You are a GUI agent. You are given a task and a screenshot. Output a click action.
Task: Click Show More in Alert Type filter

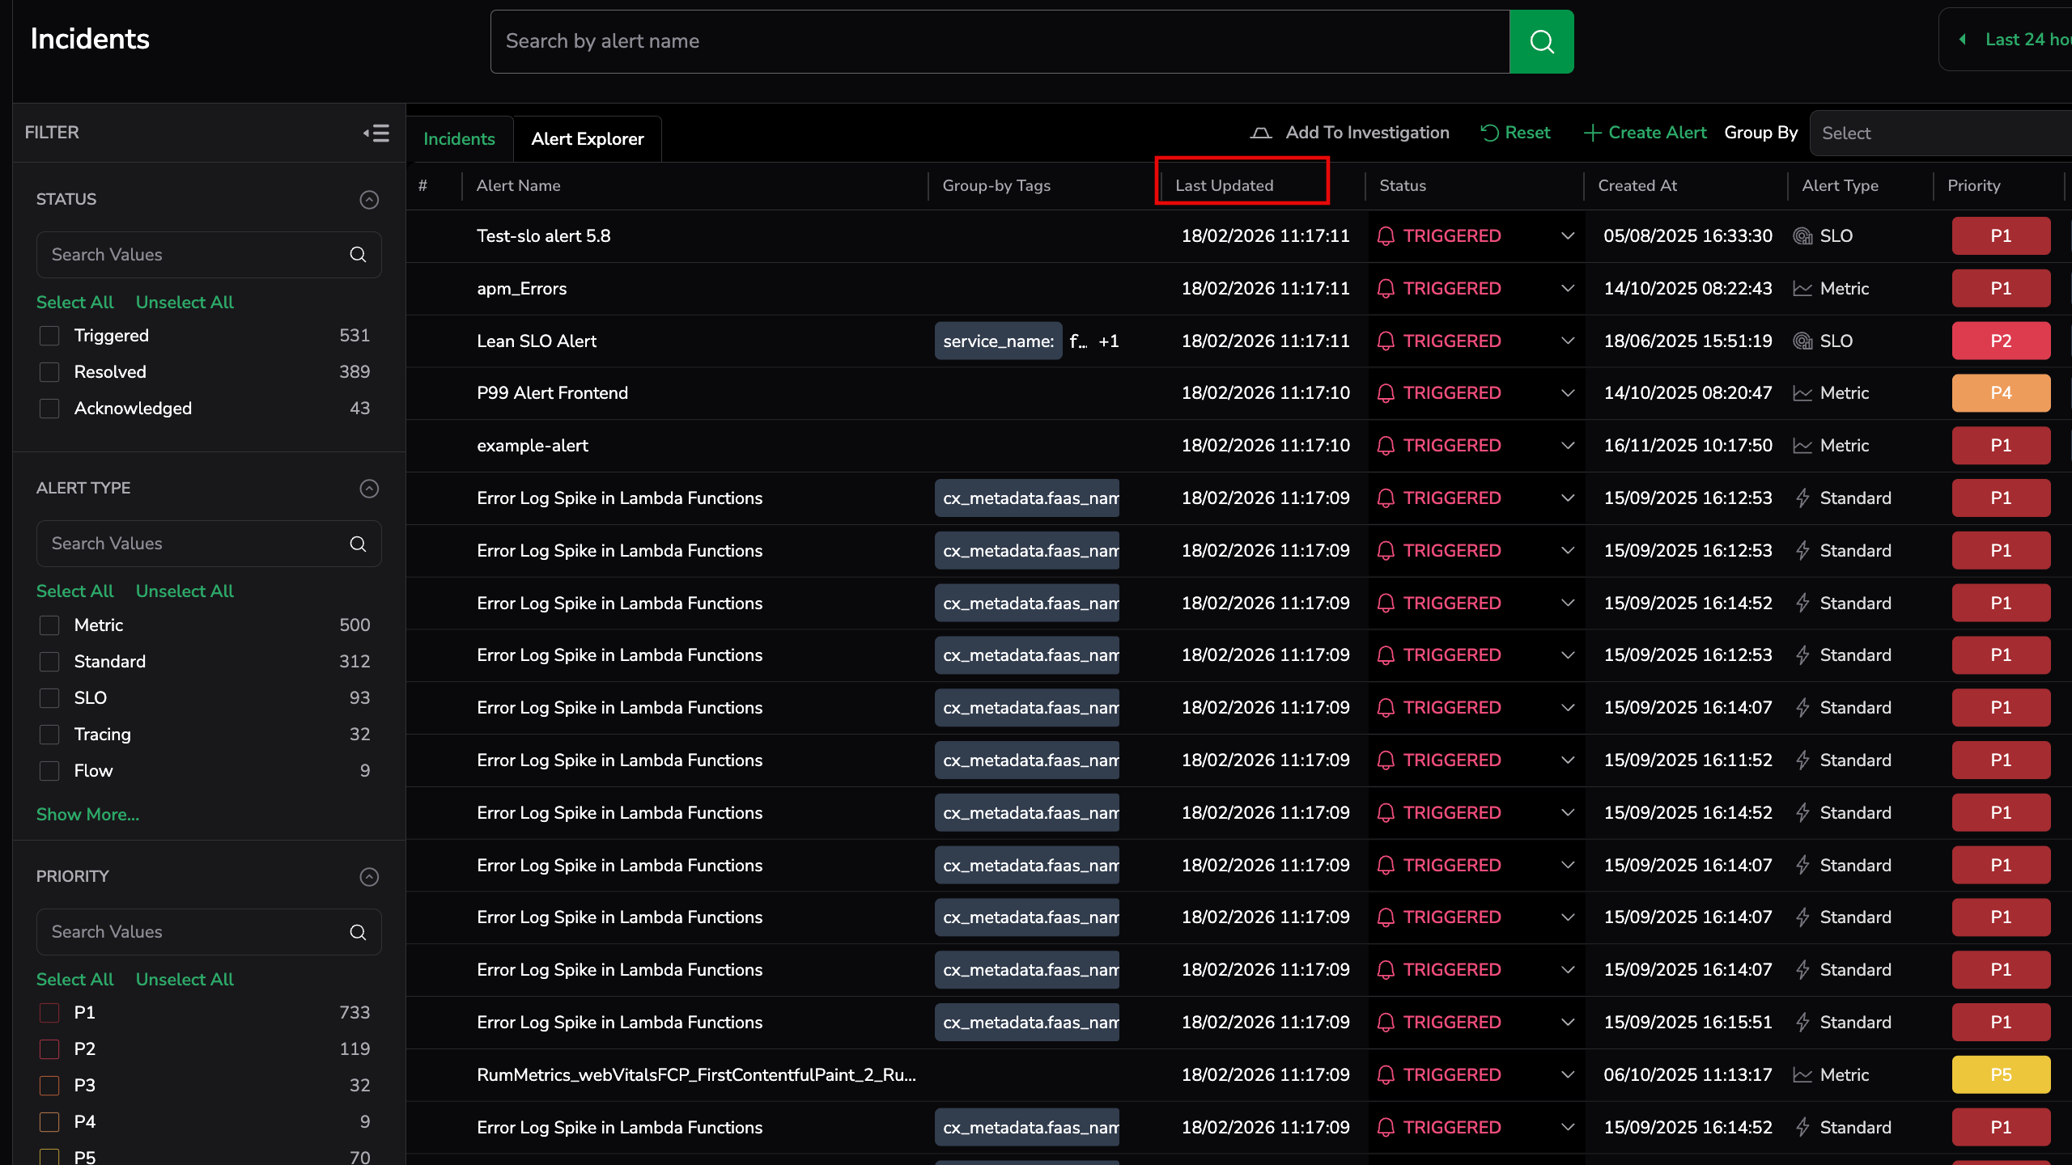click(x=87, y=815)
